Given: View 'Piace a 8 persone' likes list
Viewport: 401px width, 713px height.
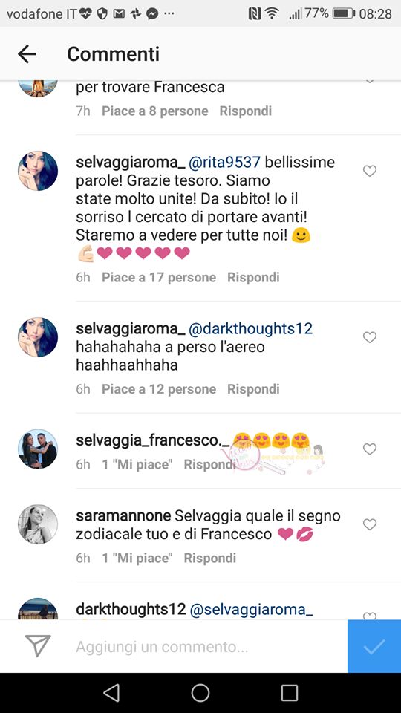Looking at the screenshot, I should click(x=155, y=111).
